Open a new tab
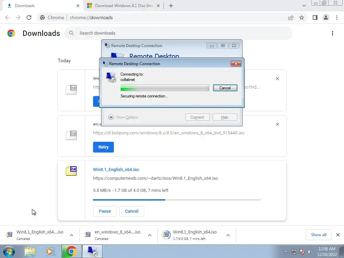This screenshot has width=344, height=258. [171, 6]
